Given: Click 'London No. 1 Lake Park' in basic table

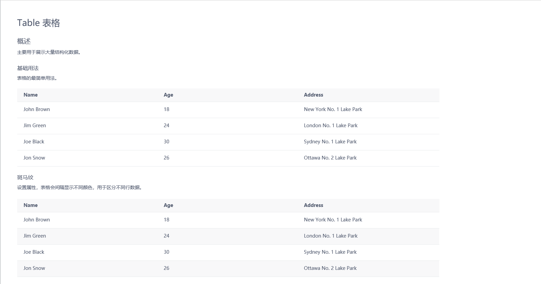Looking at the screenshot, I should pos(331,126).
